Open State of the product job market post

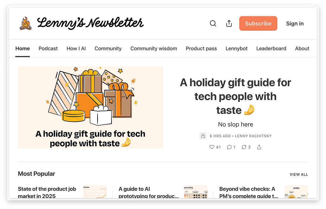click(x=47, y=192)
